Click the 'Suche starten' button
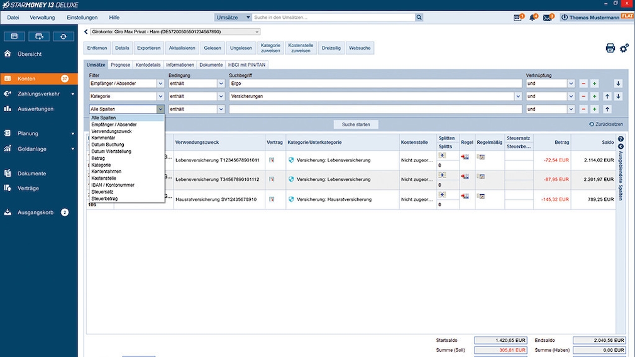635x357 pixels. [x=356, y=124]
